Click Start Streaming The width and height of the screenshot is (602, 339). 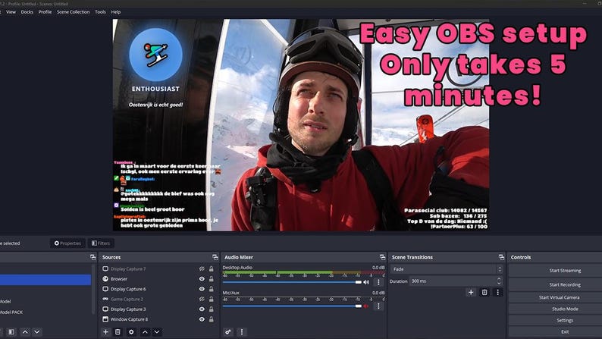pyautogui.click(x=564, y=270)
